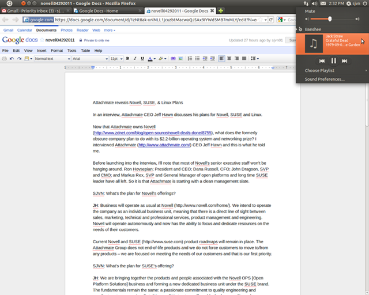This screenshot has width=369, height=295.
Task: Click the Print icon in Docs toolbar
Action: (4, 59)
